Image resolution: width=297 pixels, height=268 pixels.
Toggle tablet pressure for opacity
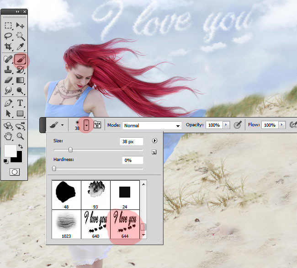point(238,125)
